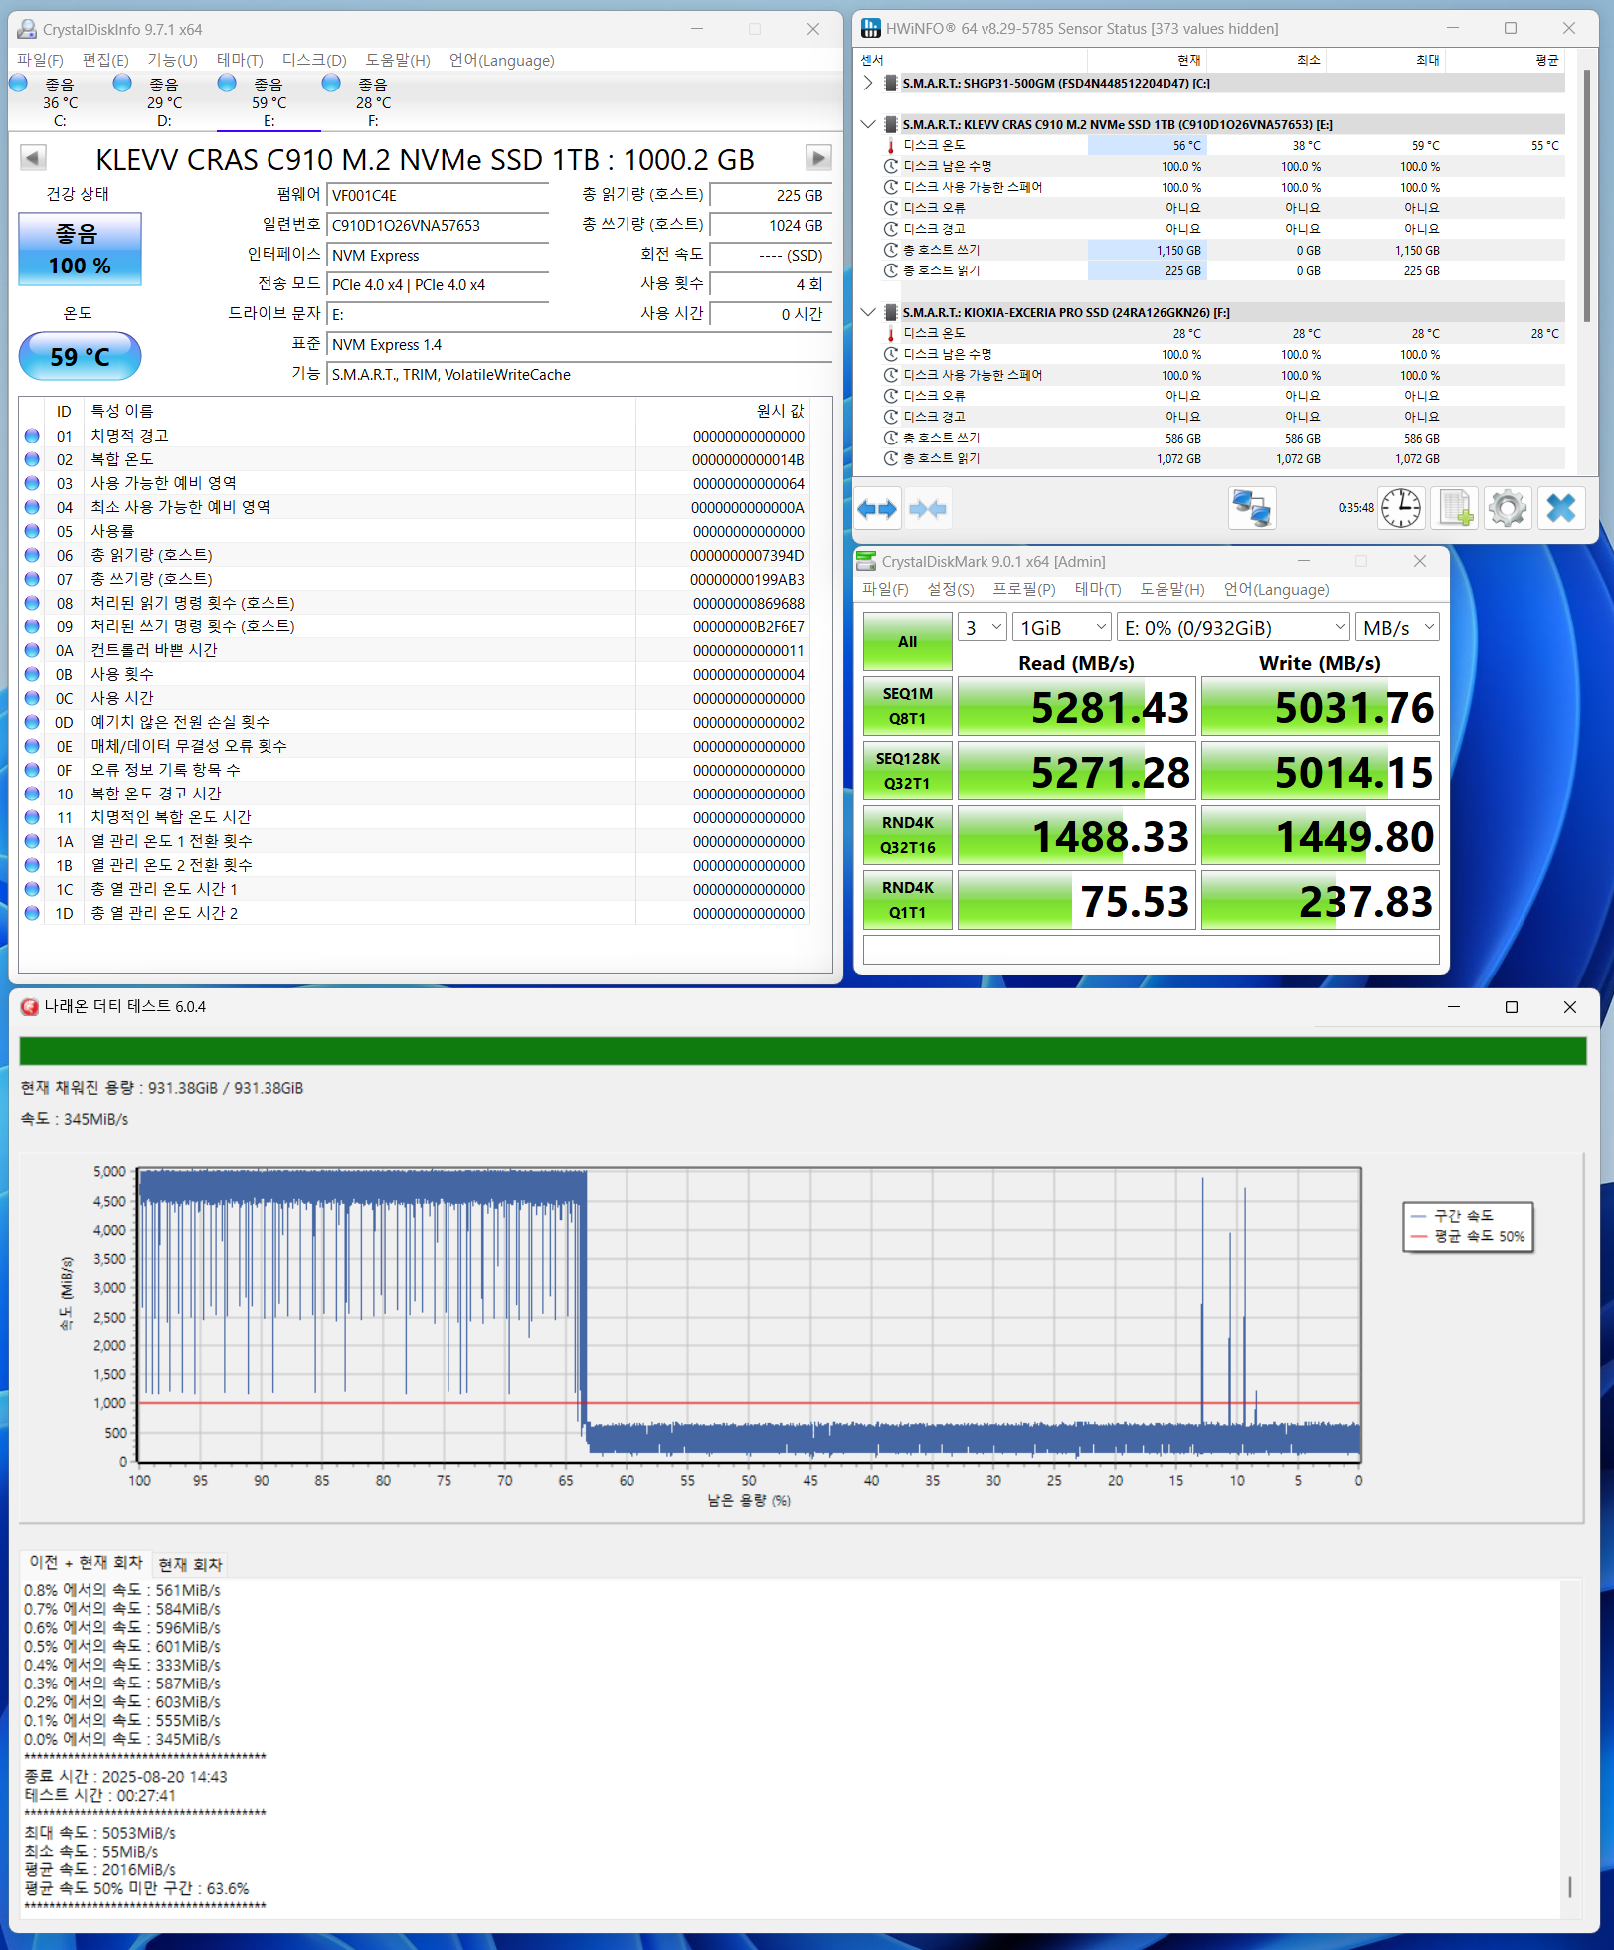The image size is (1614, 1950).
Task: Expand the SHGP31-500GM S.M.A.R.T. sensor group
Action: [x=868, y=84]
